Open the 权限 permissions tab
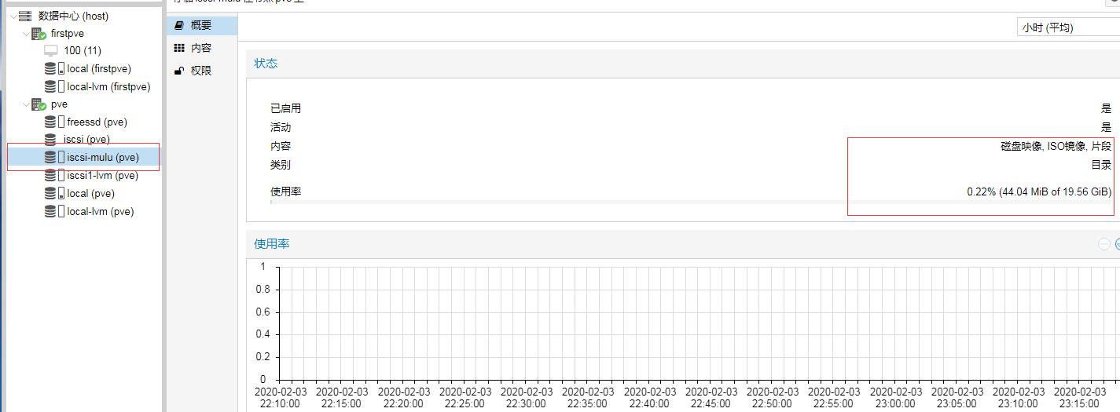The image size is (1120, 412). click(200, 71)
